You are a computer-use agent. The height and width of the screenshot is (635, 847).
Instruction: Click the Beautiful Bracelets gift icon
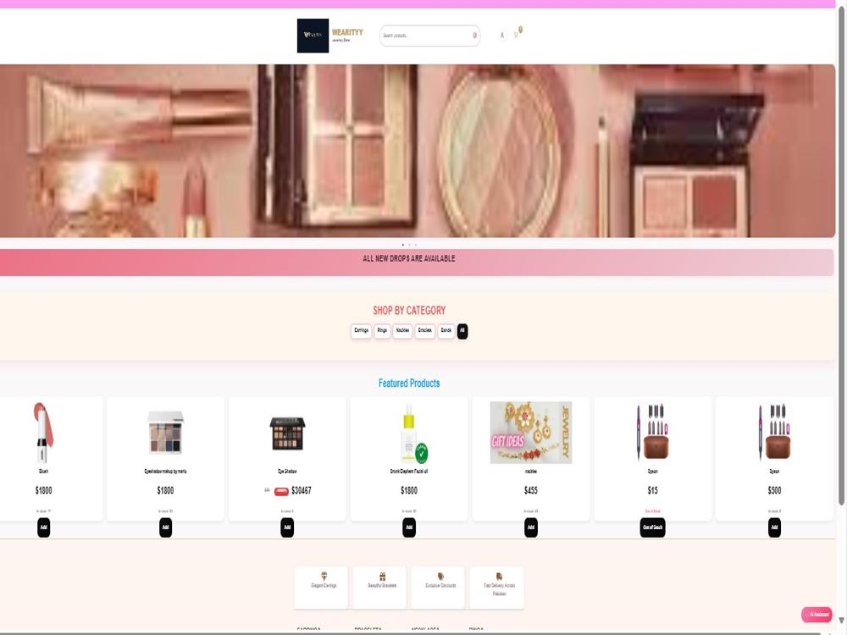click(x=383, y=576)
